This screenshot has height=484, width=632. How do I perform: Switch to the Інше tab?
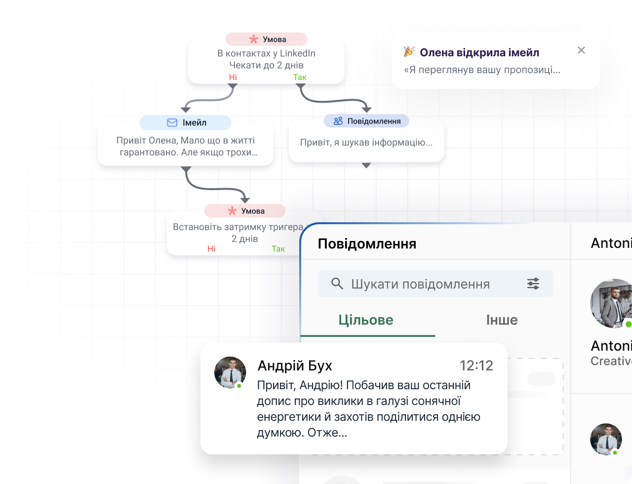[502, 320]
